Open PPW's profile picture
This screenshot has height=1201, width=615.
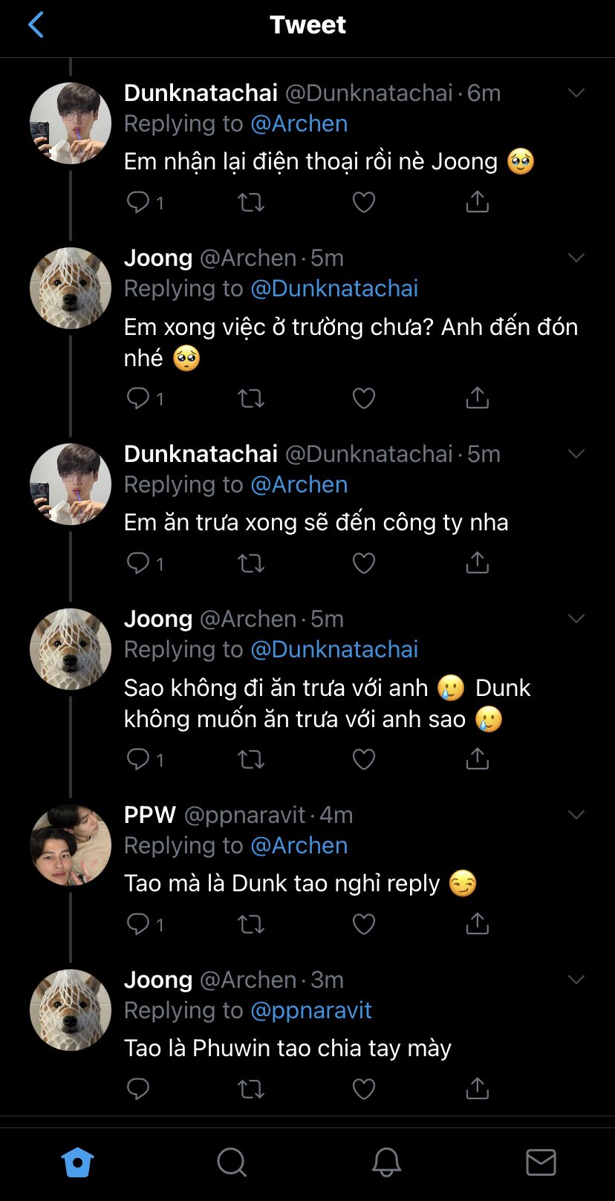tap(71, 845)
